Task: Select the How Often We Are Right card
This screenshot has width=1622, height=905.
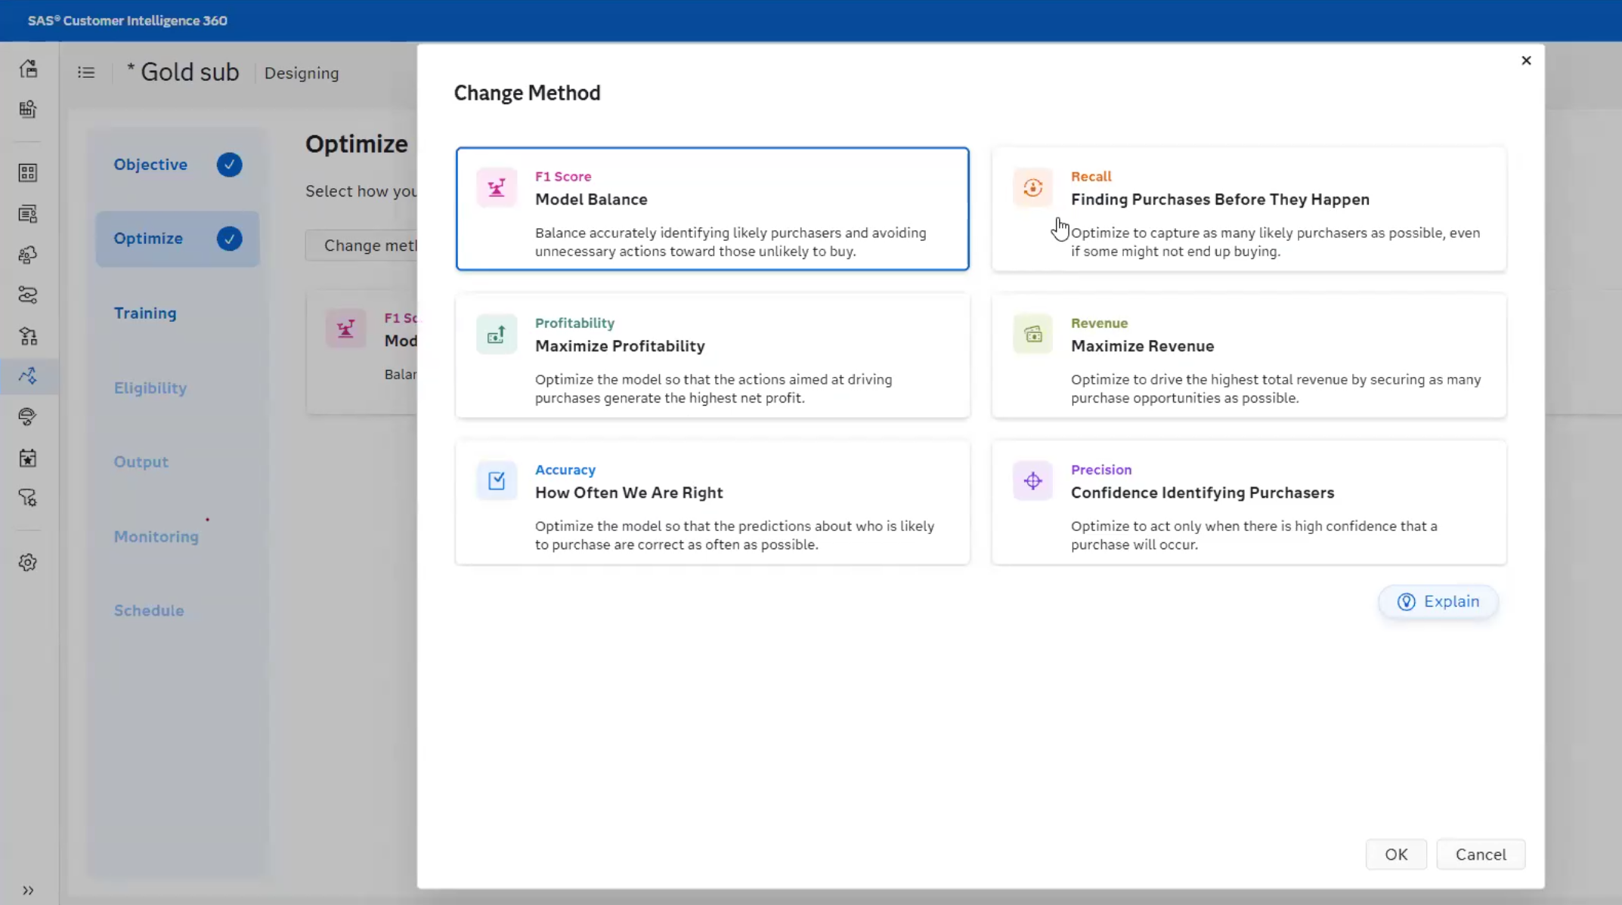Action: [712, 502]
